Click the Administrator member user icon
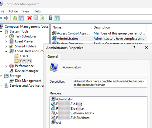The width and height of the screenshot is (152, 128). 53,99
